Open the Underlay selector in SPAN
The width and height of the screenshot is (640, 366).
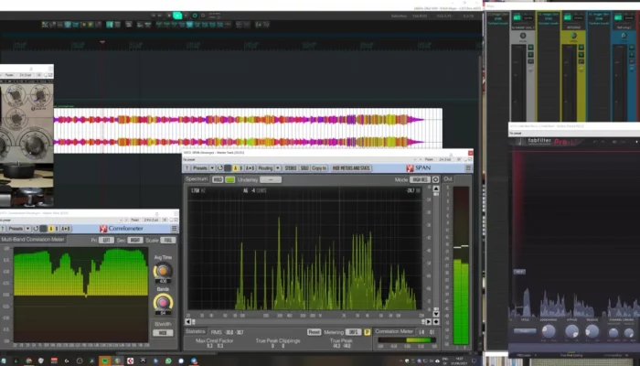coord(271,179)
